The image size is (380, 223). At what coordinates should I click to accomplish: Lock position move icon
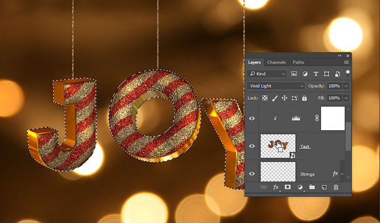pos(284,98)
